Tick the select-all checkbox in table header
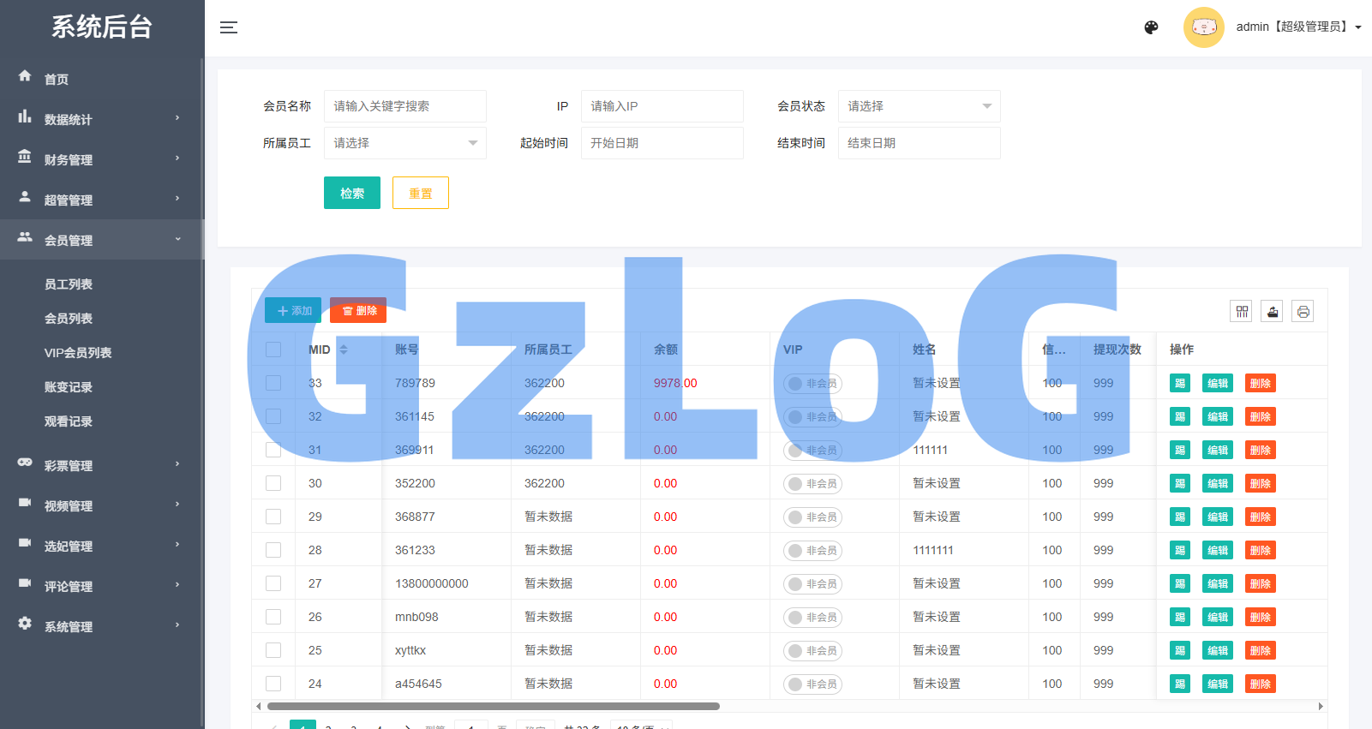The width and height of the screenshot is (1372, 729). point(273,350)
